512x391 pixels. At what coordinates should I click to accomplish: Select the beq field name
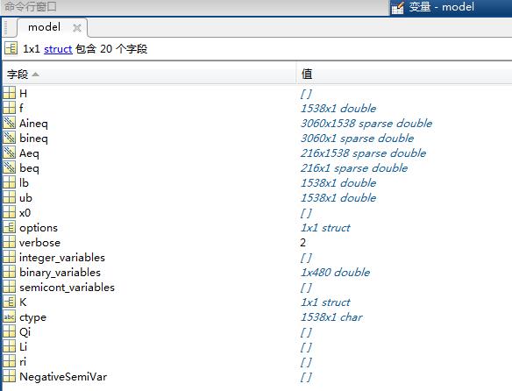(x=29, y=168)
